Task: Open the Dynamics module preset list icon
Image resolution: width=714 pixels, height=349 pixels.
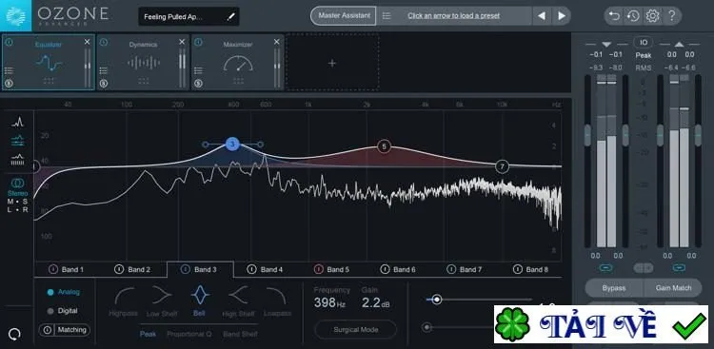Action: point(104,70)
